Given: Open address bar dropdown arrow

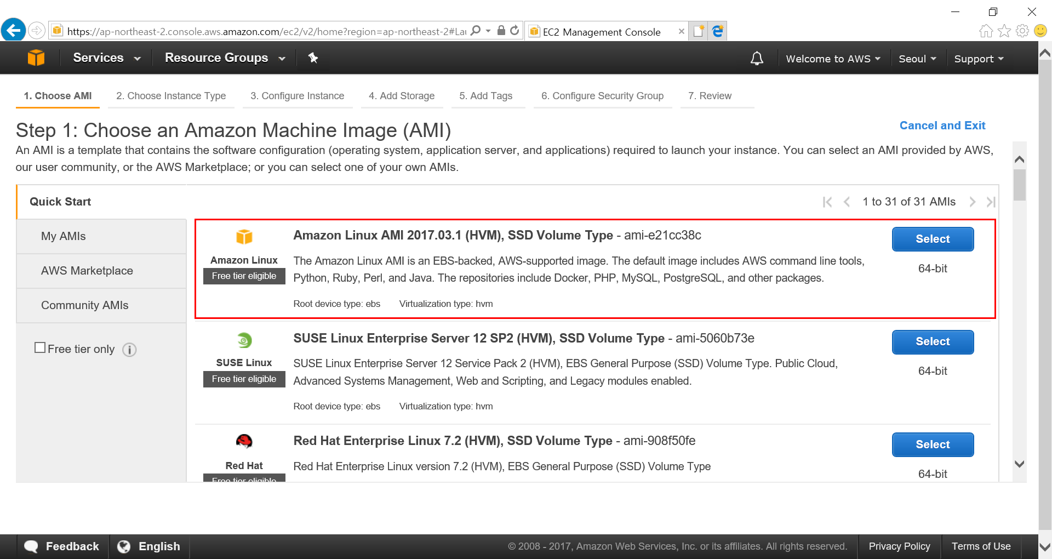Looking at the screenshot, I should pos(488,31).
